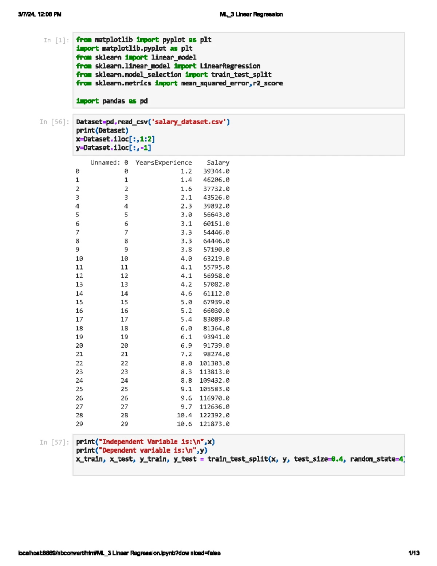Select the "YearsExperience" column header
This screenshot has width=437, height=566.
coord(164,163)
